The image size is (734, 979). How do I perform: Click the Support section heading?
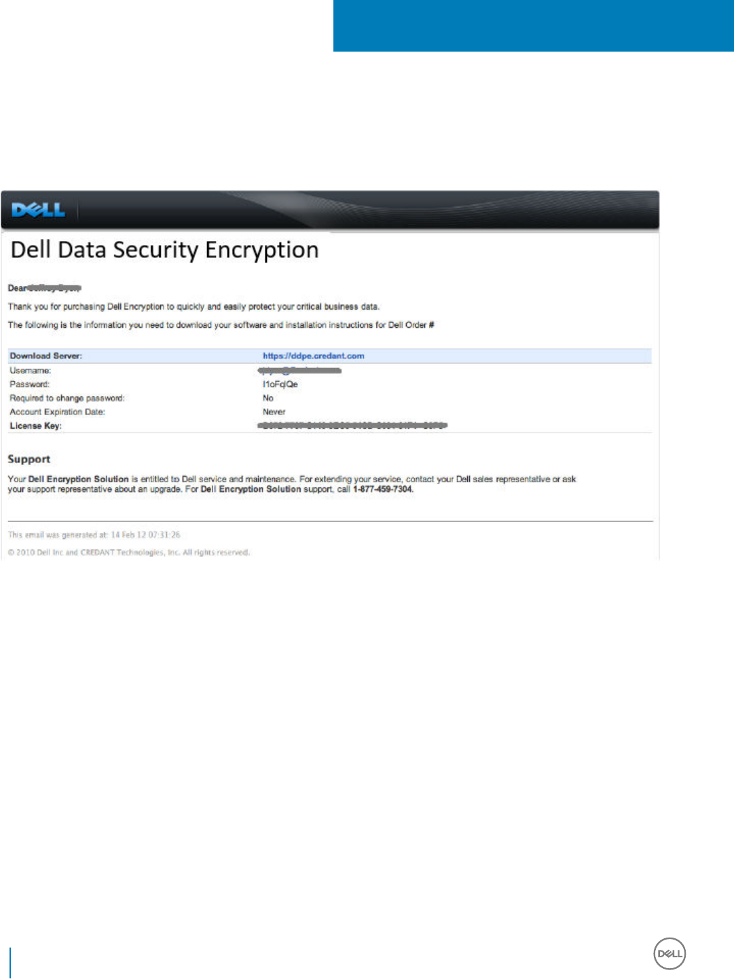(x=29, y=459)
